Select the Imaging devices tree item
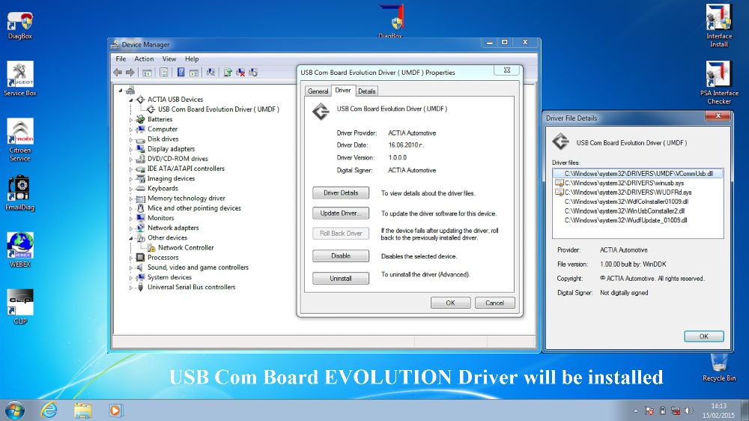Screen dimensions: 749x421 point(171,179)
